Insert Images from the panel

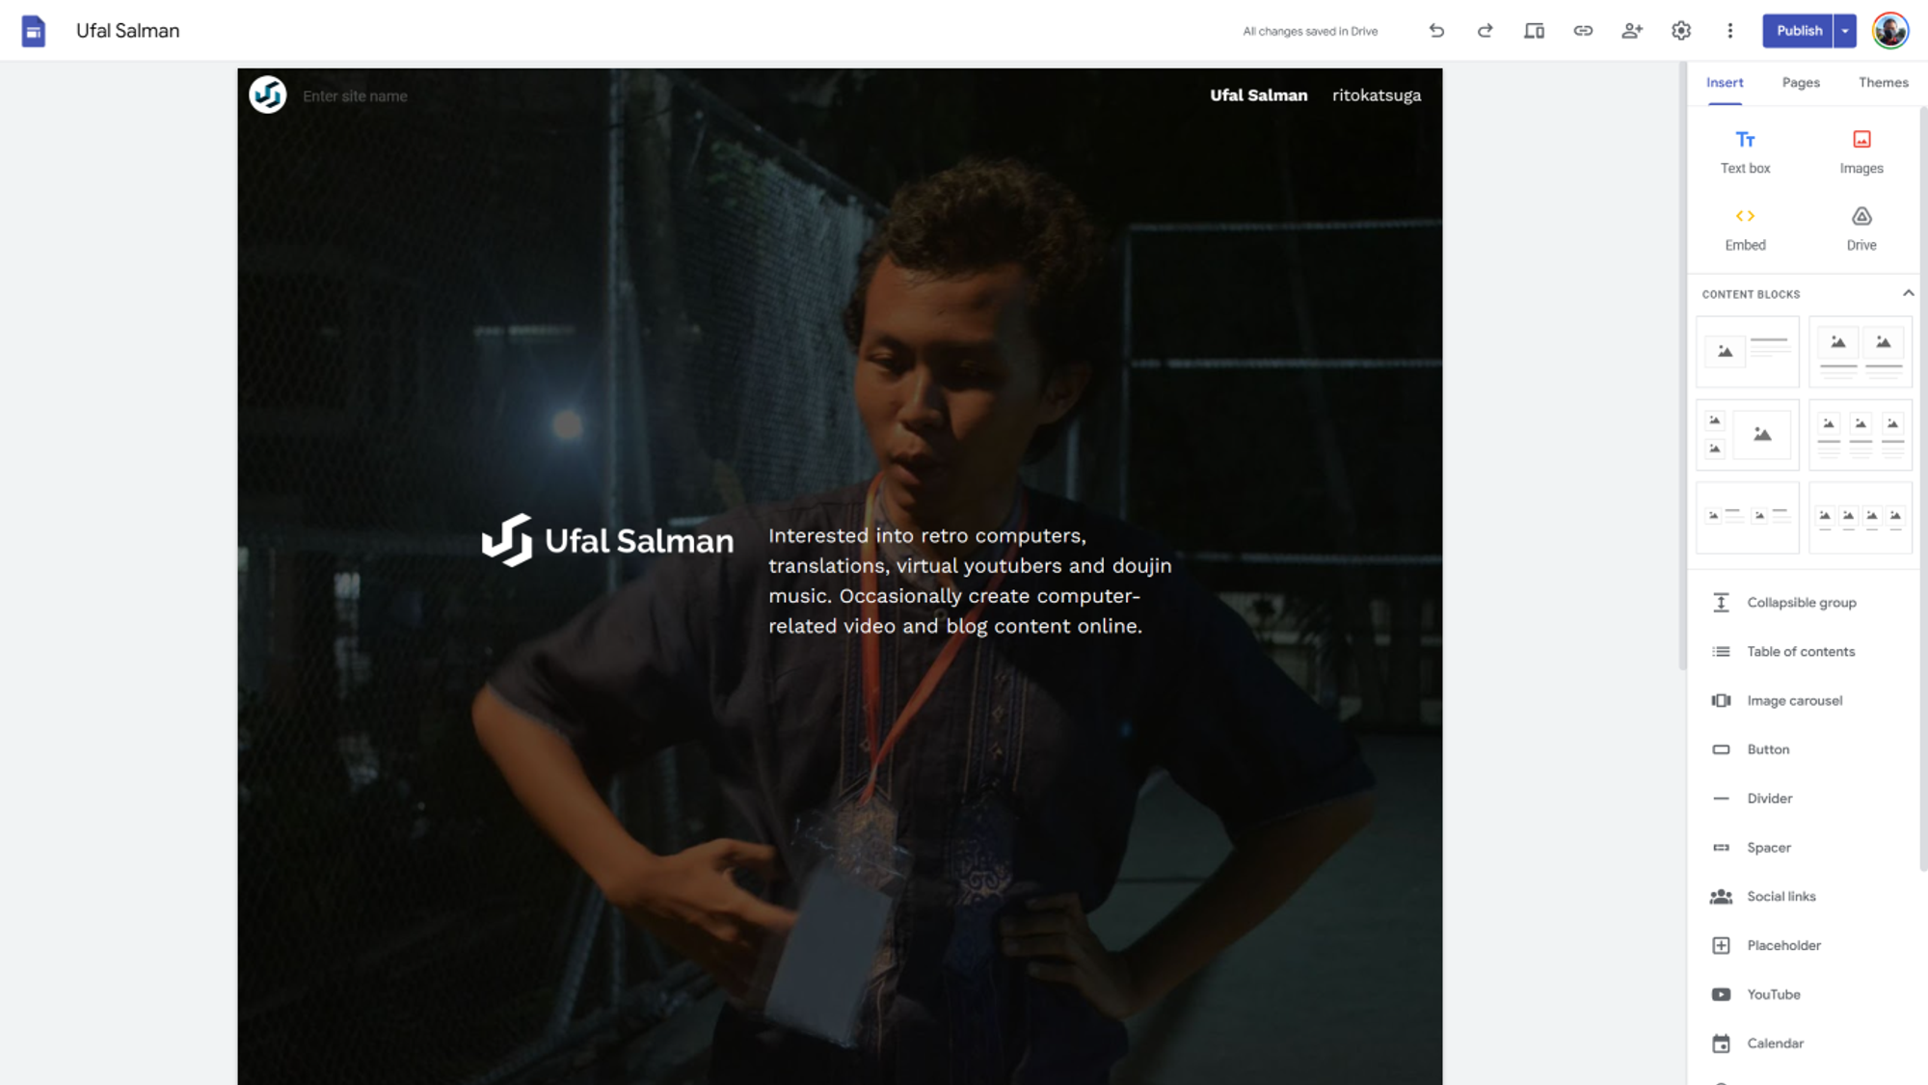coord(1861,152)
